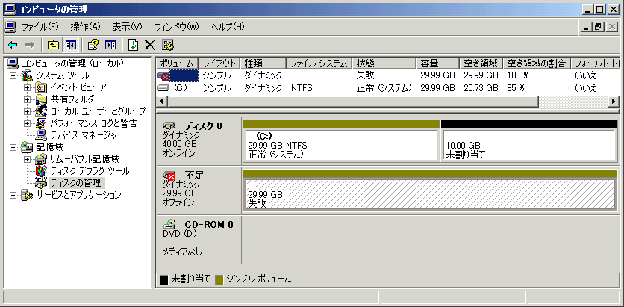Viewport: 624px width, 307px height.
Task: Click the Event Viewer icon in tree
Action: tap(41, 87)
